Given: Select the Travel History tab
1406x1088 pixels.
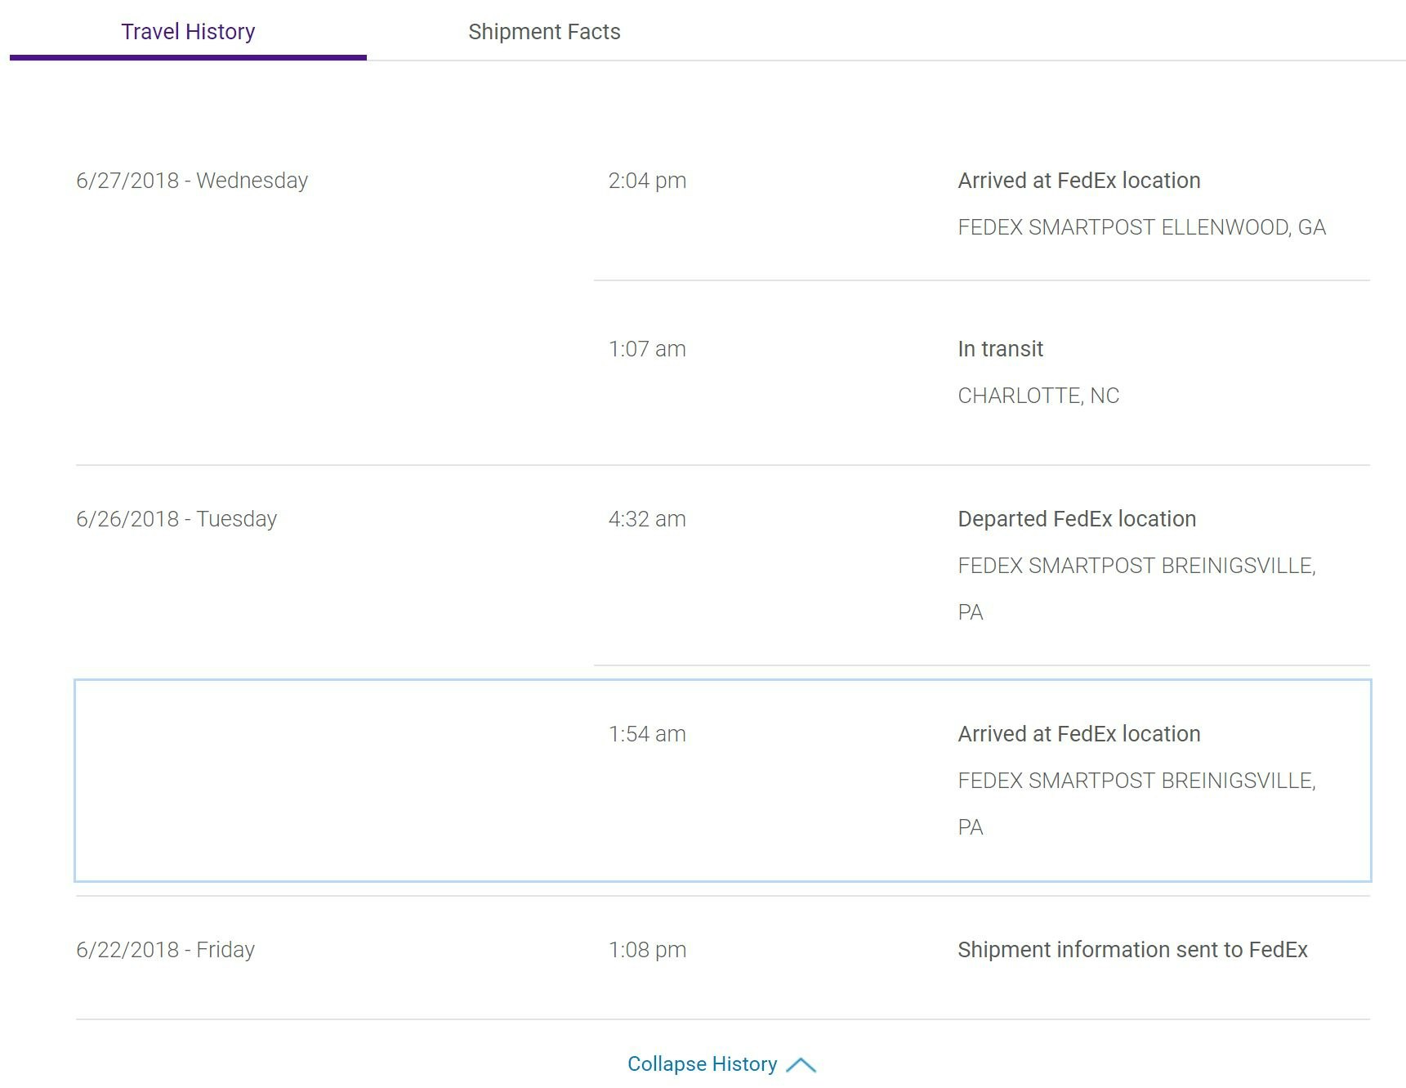Looking at the screenshot, I should 188,32.
